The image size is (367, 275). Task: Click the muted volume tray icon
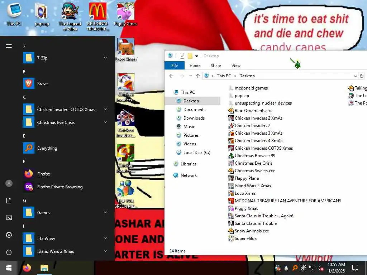pyautogui.click(x=320, y=268)
